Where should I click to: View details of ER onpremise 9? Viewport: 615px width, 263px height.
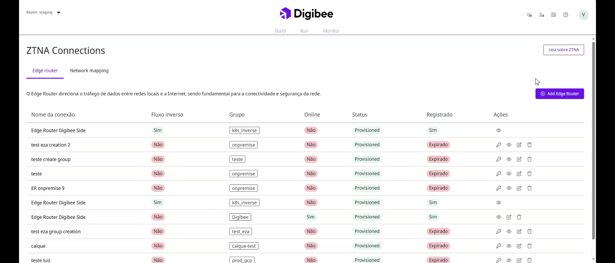pyautogui.click(x=509, y=188)
